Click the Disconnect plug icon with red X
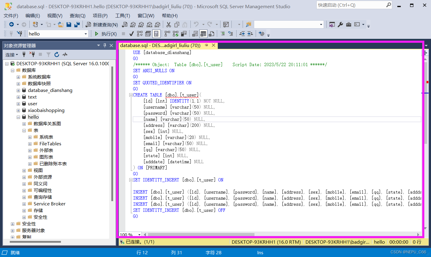This screenshot has height=257, width=431. 32,55
